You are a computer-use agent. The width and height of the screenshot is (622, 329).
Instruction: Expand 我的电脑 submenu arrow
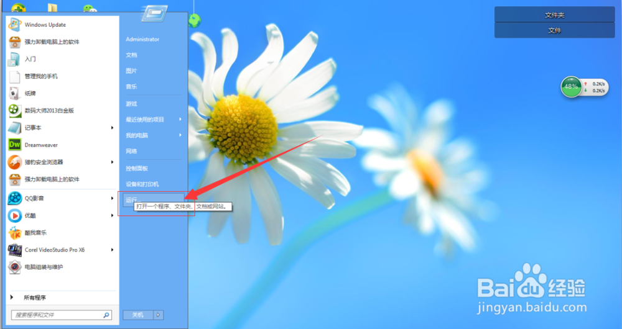point(180,135)
